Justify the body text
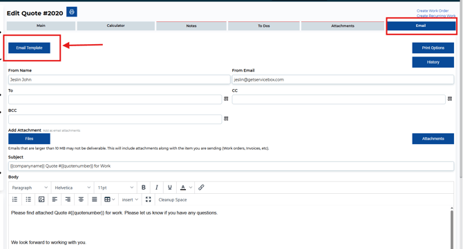 pos(95,199)
